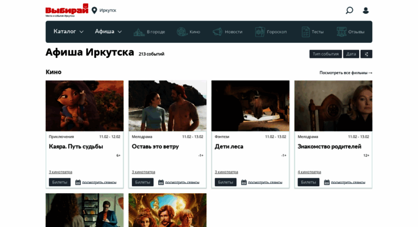This screenshot has height=227, width=418.
Task: Click the 11.02 - 12.02 date range
Action: click(110, 137)
